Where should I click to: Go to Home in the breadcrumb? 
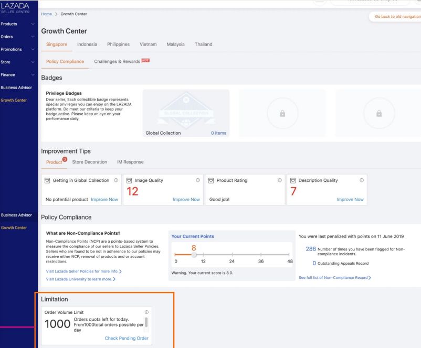[46, 14]
